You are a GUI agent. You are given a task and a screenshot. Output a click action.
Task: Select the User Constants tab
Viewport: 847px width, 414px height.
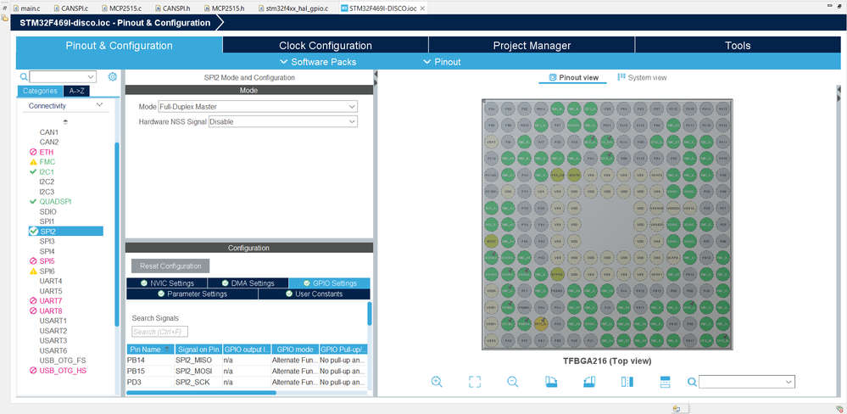[x=315, y=294]
